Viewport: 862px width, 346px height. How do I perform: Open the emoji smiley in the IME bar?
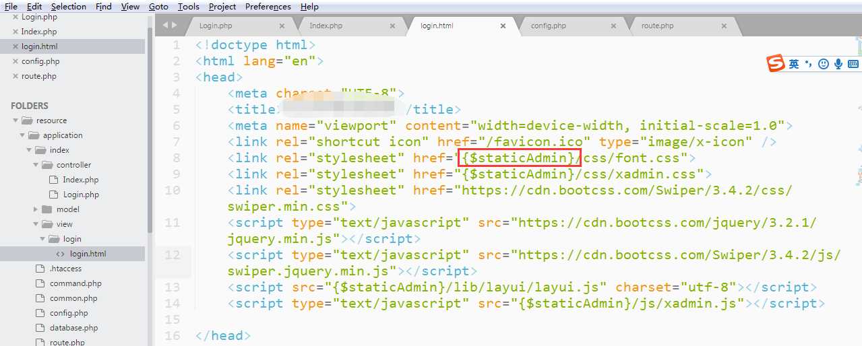[x=823, y=64]
